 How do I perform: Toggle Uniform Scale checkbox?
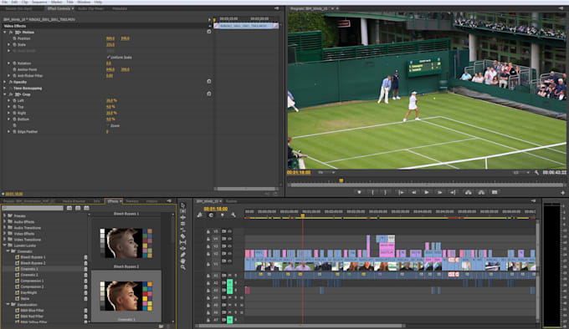click(109, 57)
